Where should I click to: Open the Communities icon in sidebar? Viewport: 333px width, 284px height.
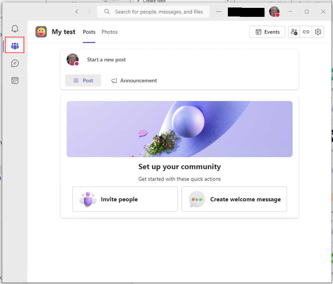(15, 46)
